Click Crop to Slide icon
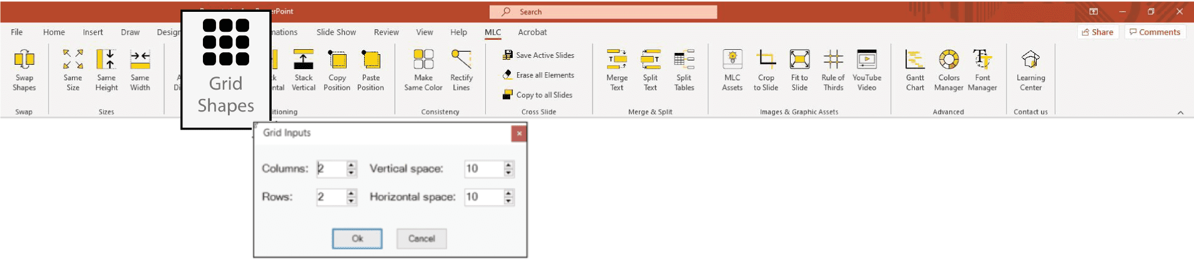 (766, 60)
